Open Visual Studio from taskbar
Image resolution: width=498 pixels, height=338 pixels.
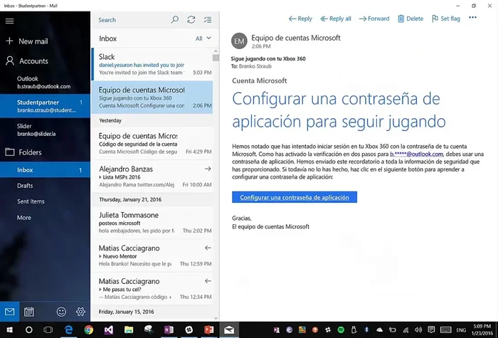pos(109,329)
